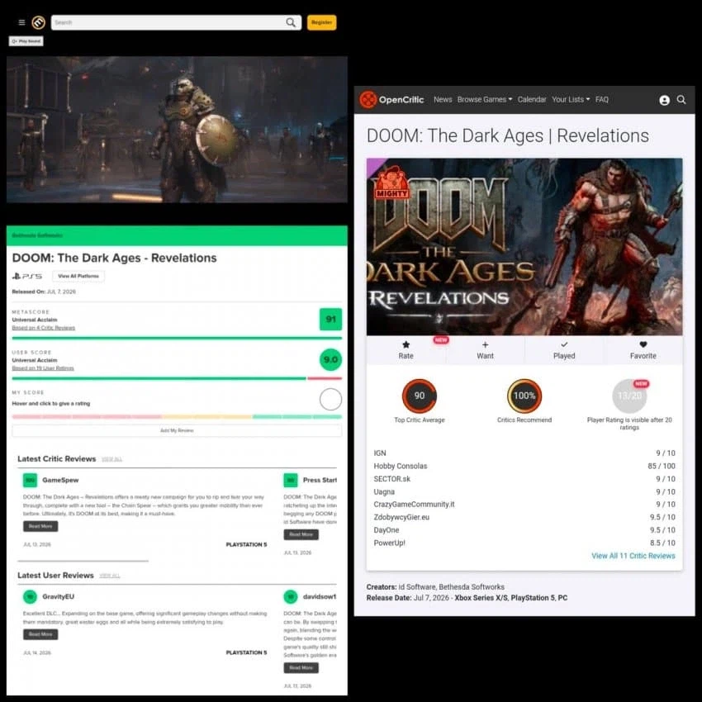Viewport: 702px width, 702px height.
Task: Click the PS5 platform logo
Action: 27,276
